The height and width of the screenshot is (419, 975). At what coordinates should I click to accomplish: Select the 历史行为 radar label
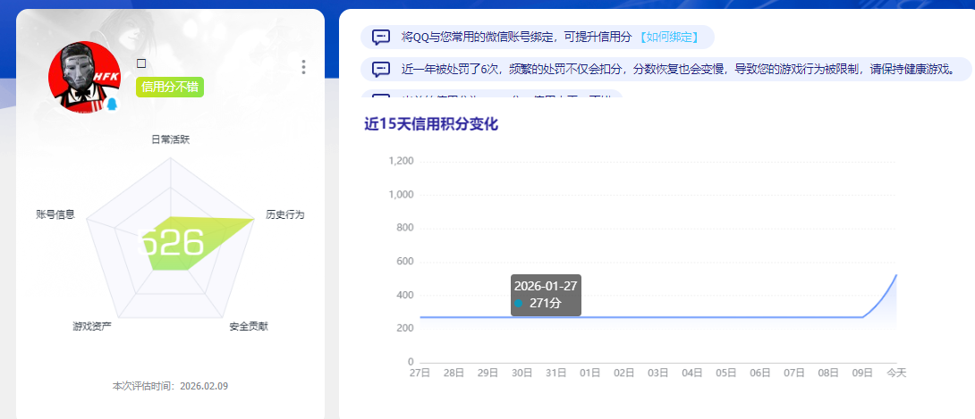(284, 214)
